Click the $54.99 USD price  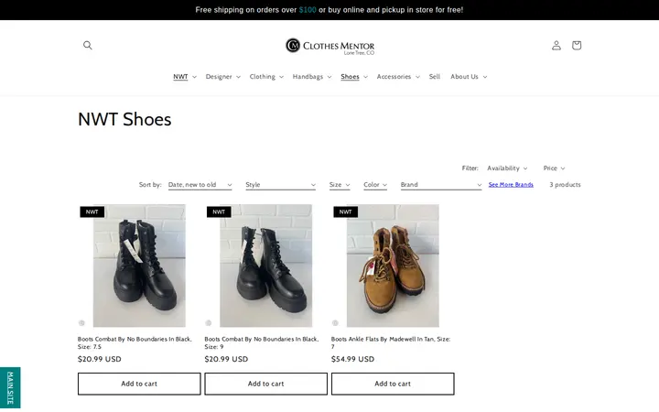click(x=352, y=359)
